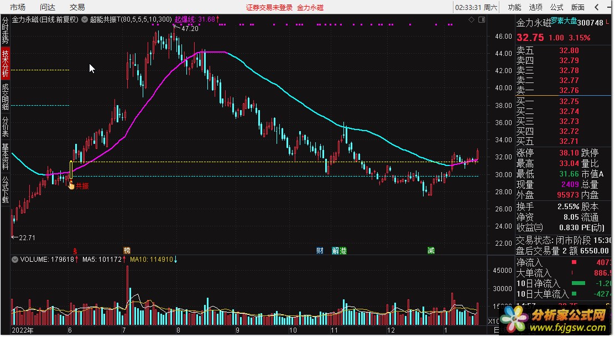Click the X10 volume scale label

[493, 322]
